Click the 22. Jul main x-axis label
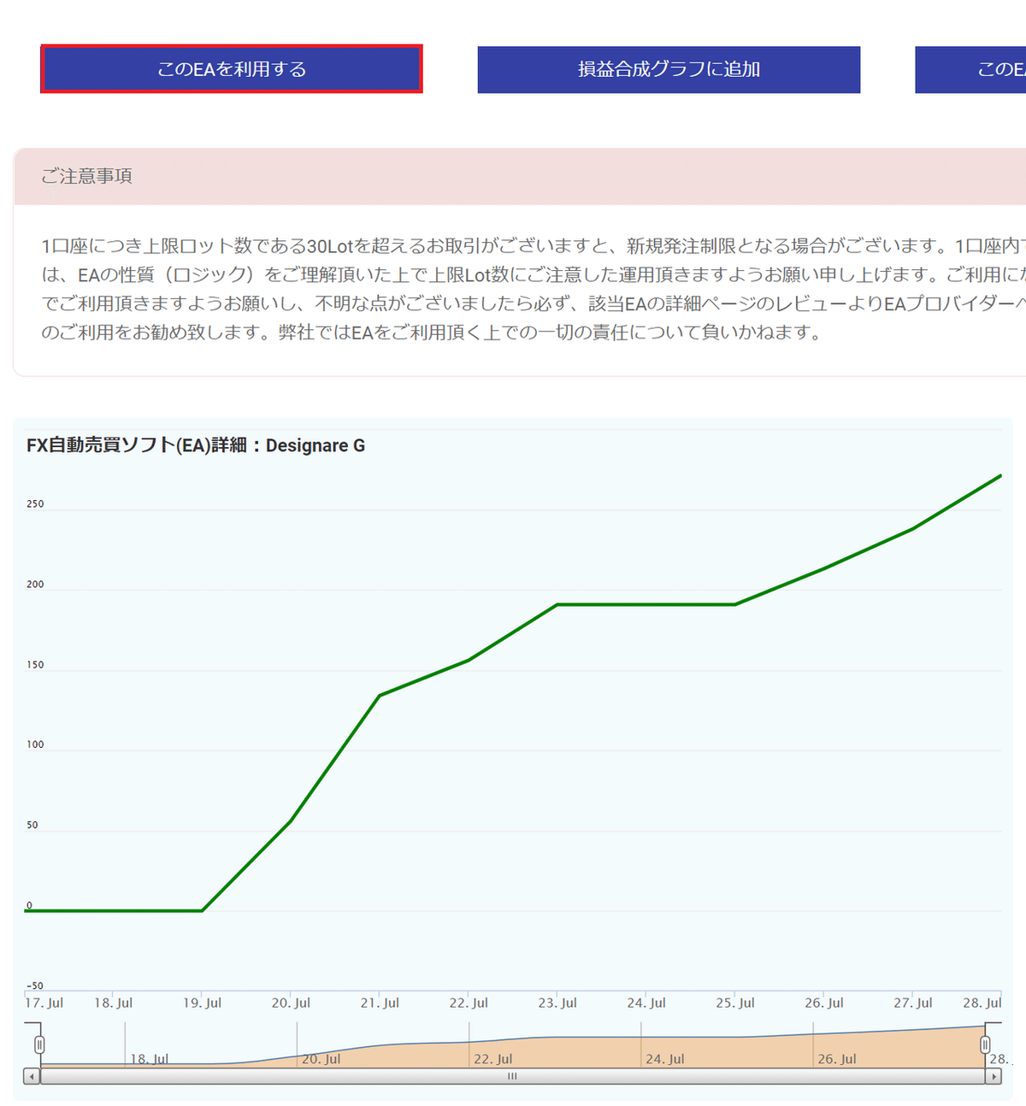This screenshot has width=1026, height=1106. (469, 1003)
